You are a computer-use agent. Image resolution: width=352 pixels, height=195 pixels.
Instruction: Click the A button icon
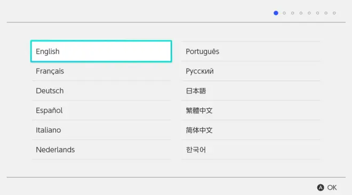[321, 188]
